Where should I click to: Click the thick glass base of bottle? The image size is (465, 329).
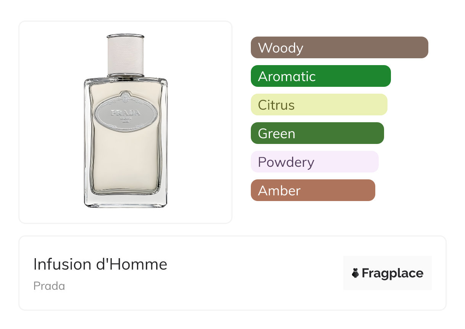point(126,201)
